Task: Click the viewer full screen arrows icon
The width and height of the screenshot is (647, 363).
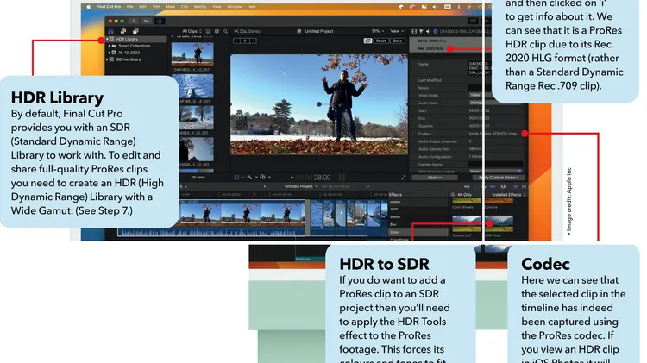Action: click(403, 178)
